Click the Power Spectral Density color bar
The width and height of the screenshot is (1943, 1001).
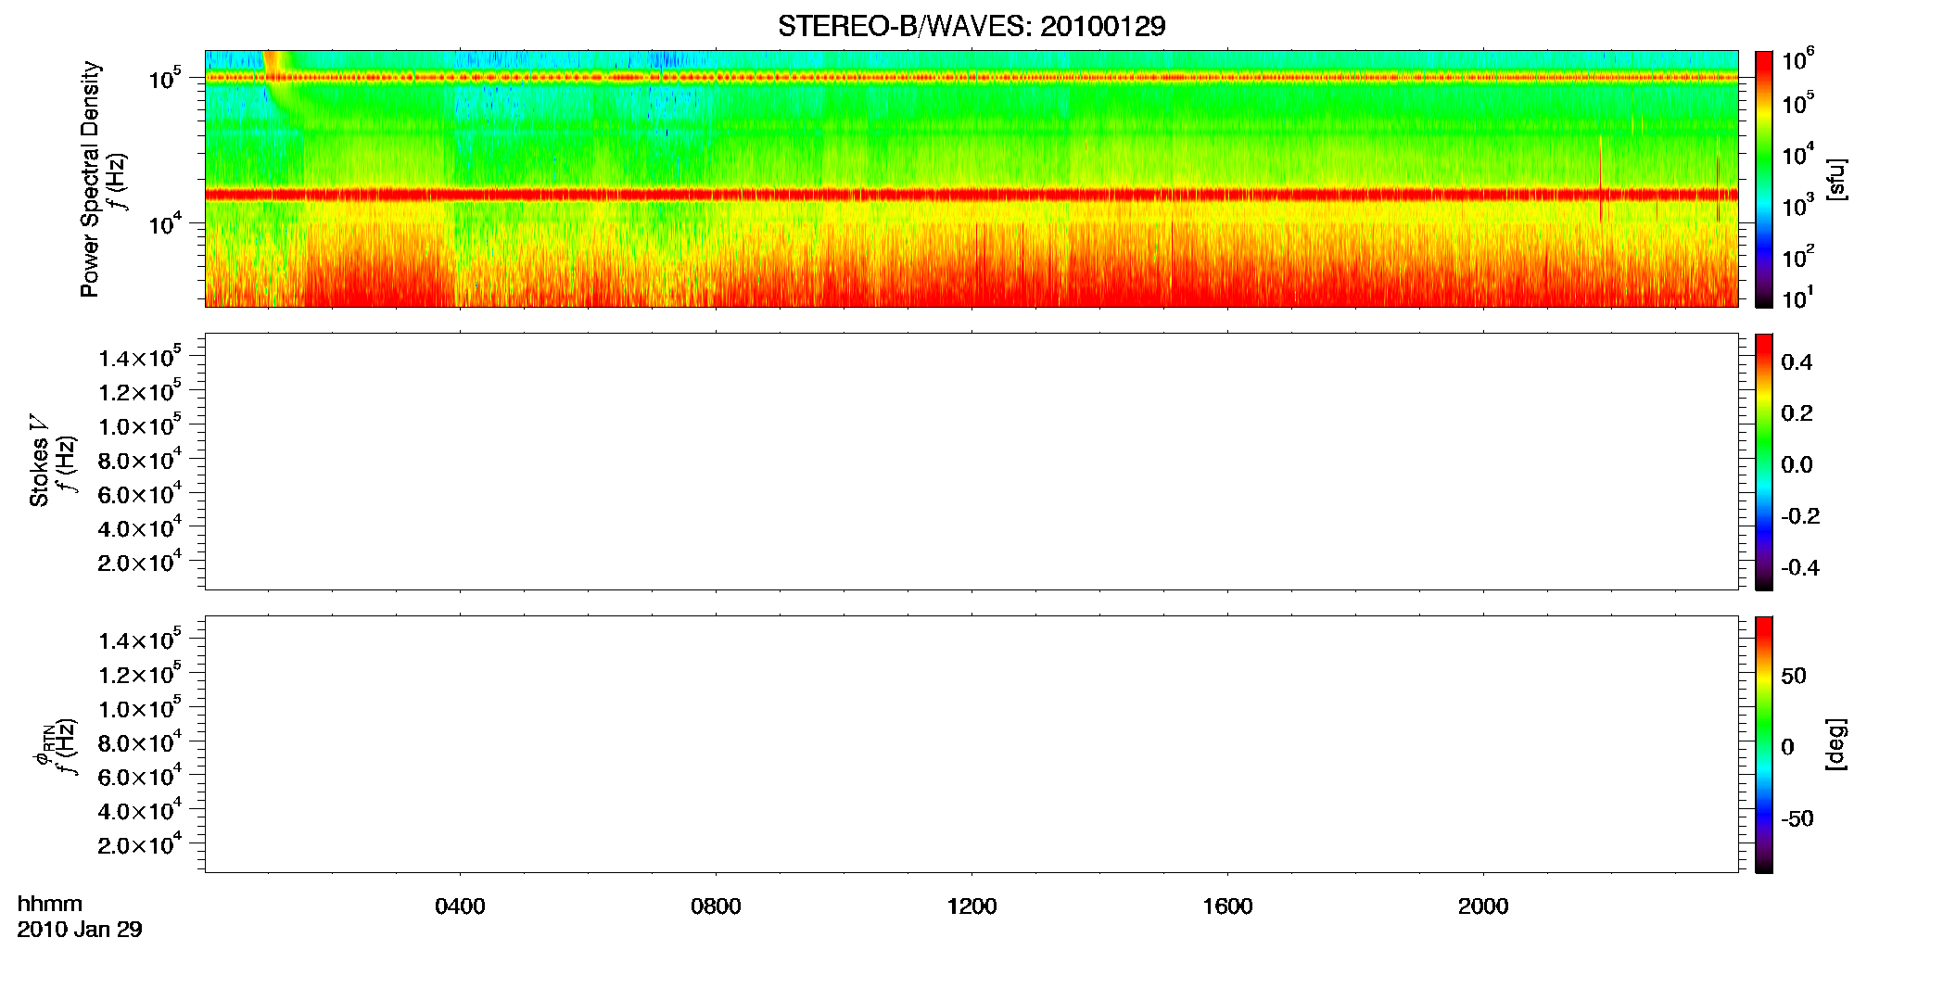[1764, 179]
